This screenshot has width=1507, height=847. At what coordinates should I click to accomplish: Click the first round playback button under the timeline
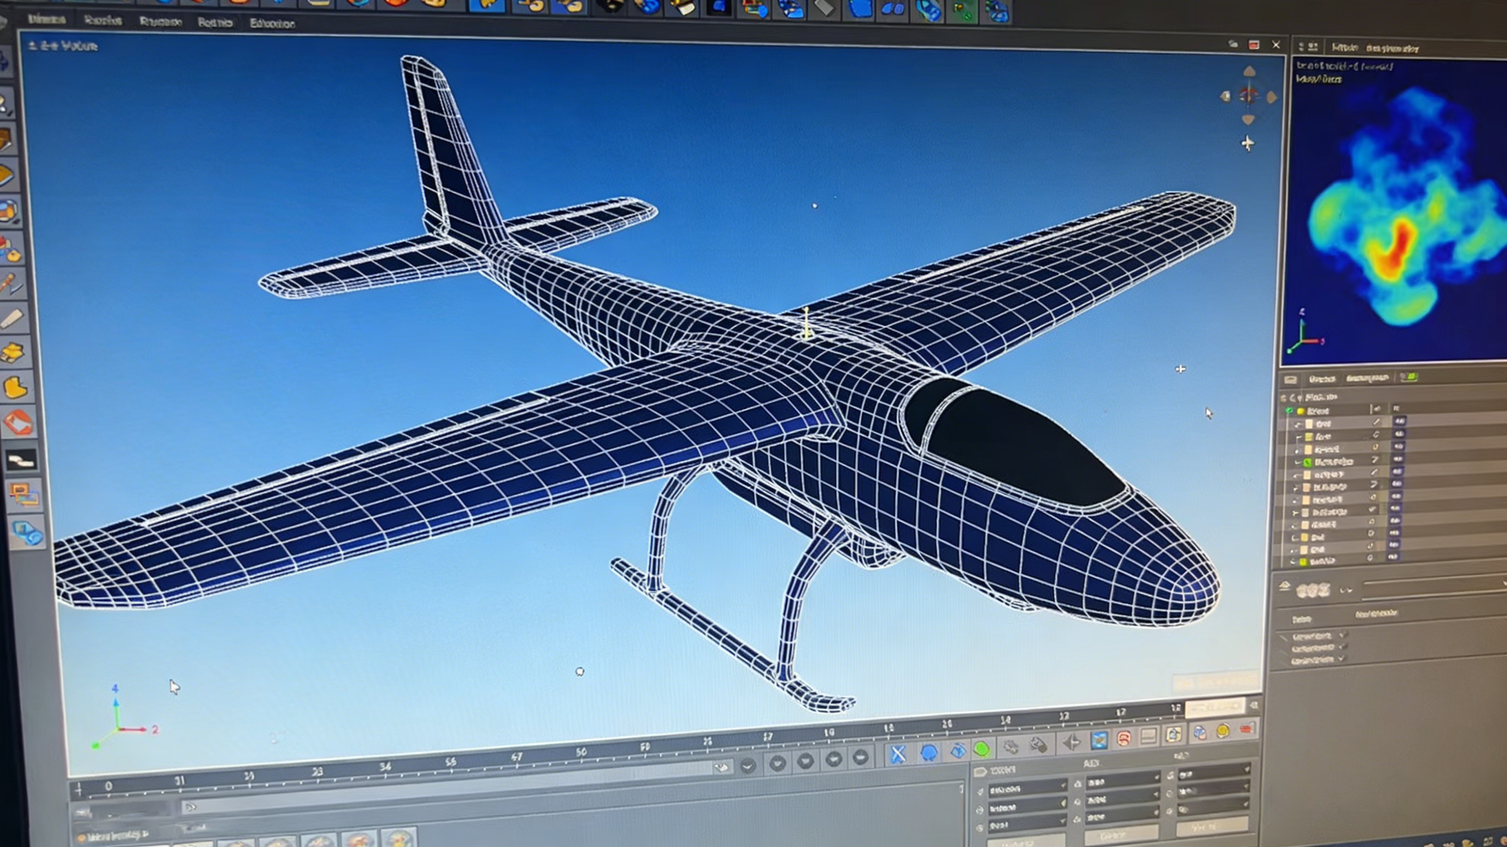pyautogui.click(x=748, y=765)
